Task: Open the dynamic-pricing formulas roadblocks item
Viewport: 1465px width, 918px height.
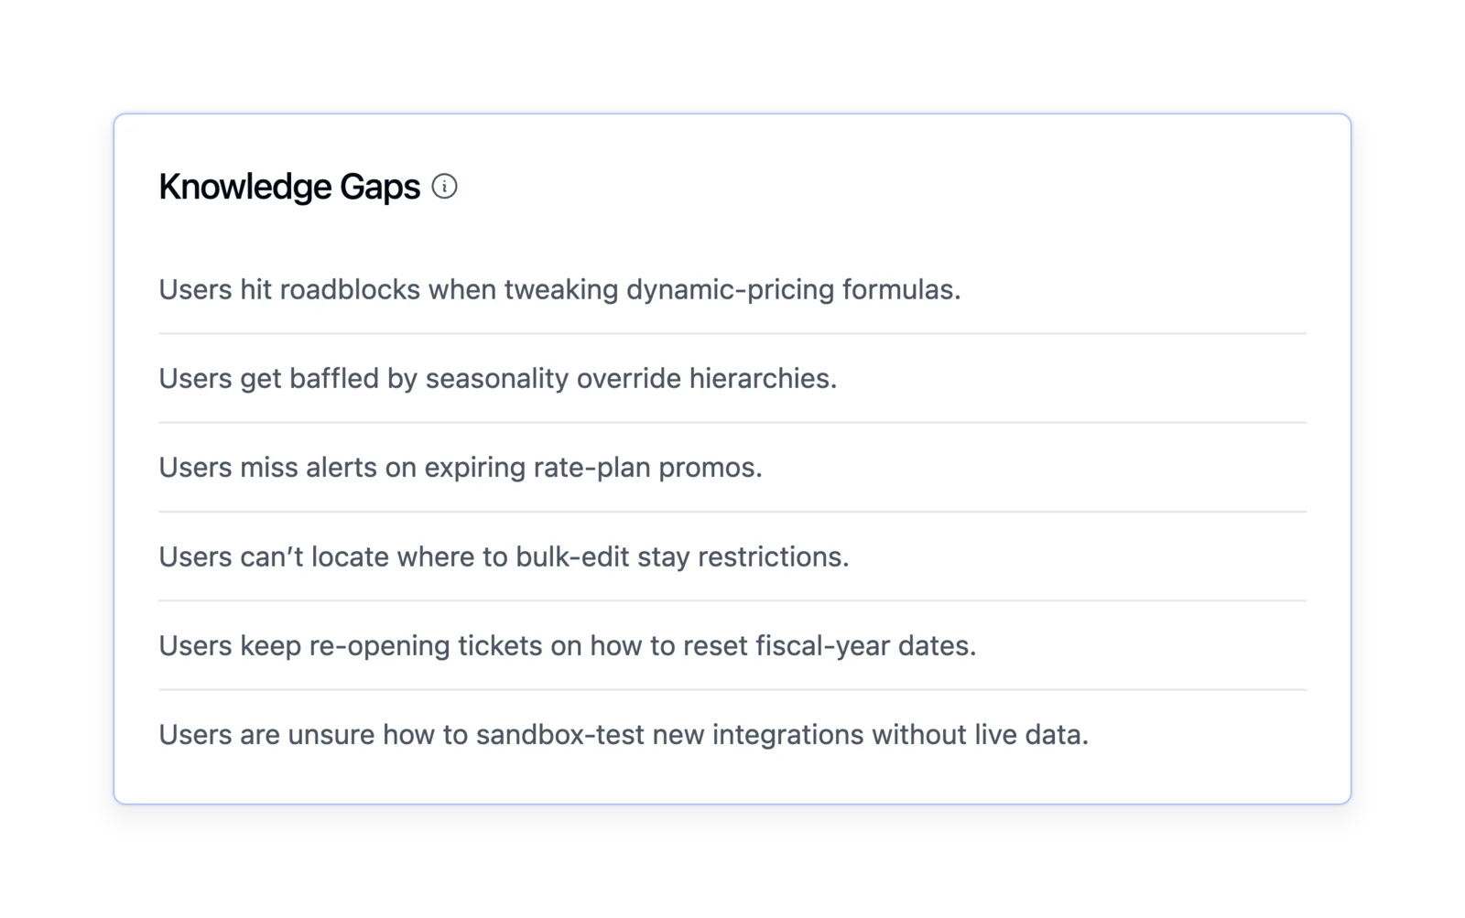Action: click(x=732, y=289)
